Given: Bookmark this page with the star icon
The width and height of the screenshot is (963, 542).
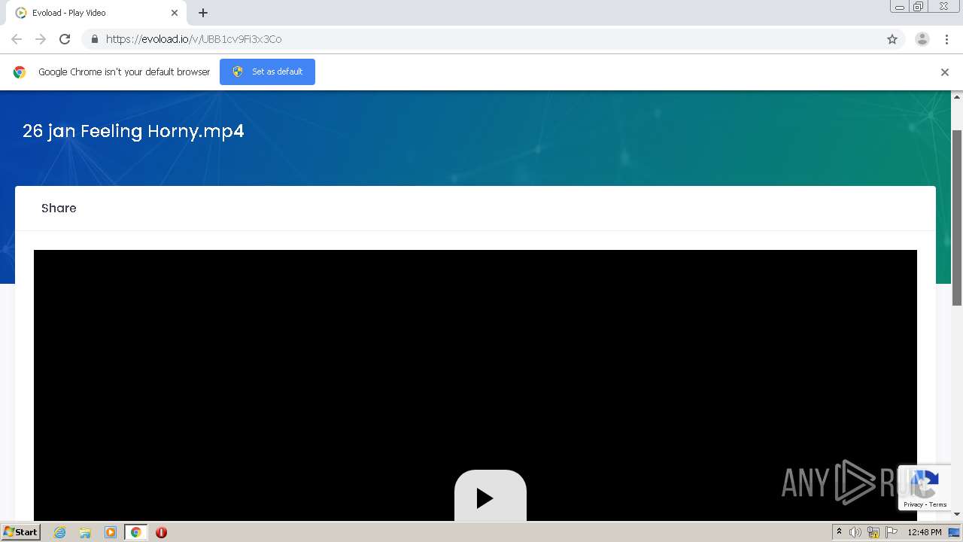Looking at the screenshot, I should click(x=892, y=39).
